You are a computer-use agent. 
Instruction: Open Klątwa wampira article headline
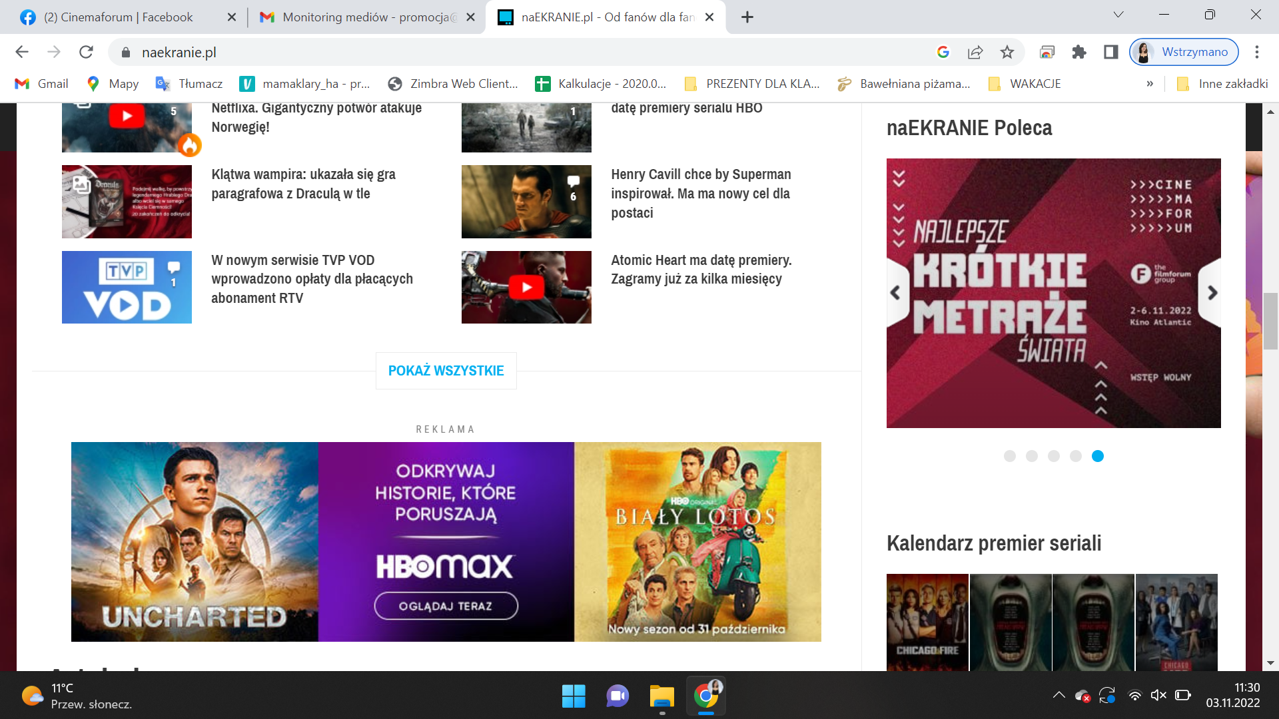pos(303,184)
